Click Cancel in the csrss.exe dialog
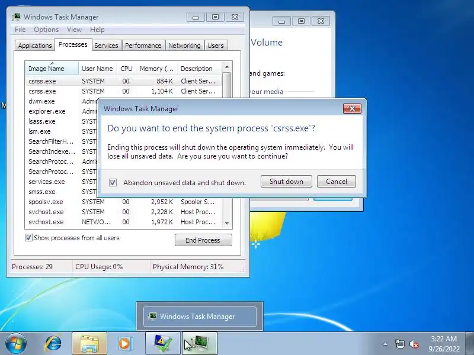 (337, 182)
